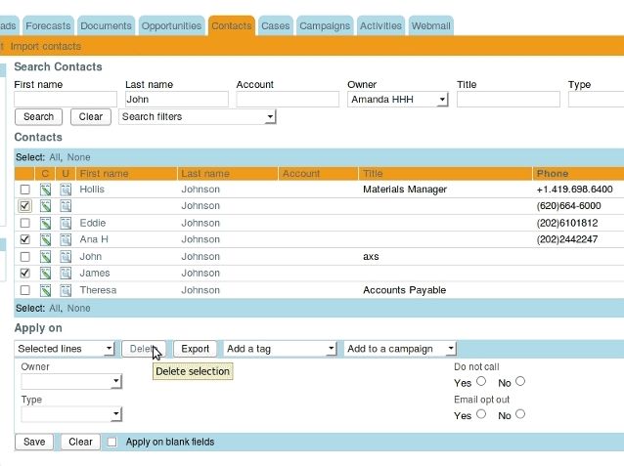Enable Apply on blank fields checkbox
This screenshot has height=466, width=624.
coord(112,443)
